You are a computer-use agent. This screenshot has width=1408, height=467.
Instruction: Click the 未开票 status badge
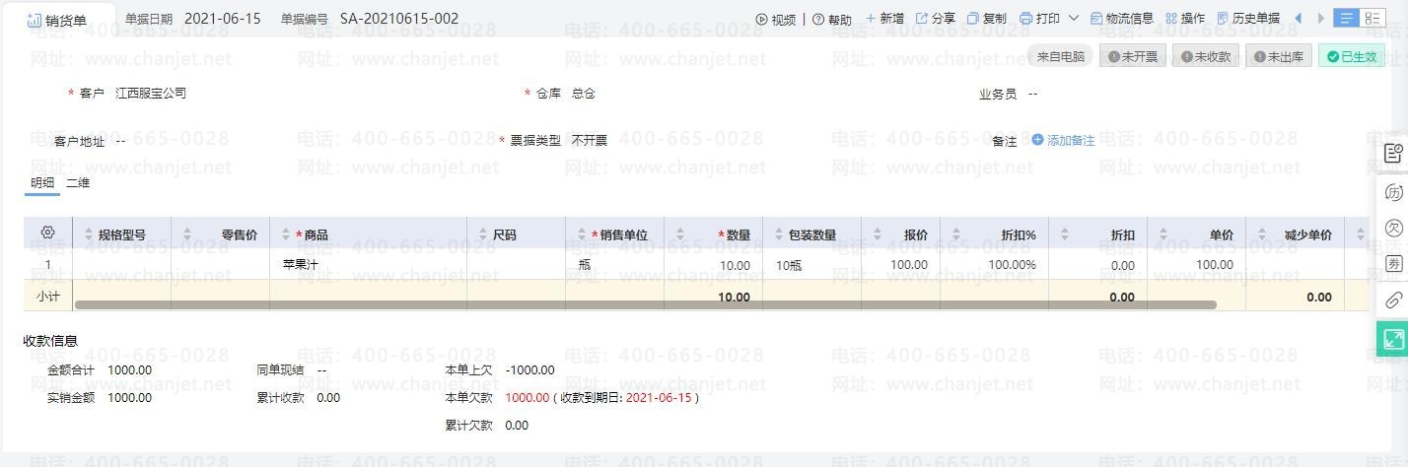[x=1132, y=56]
